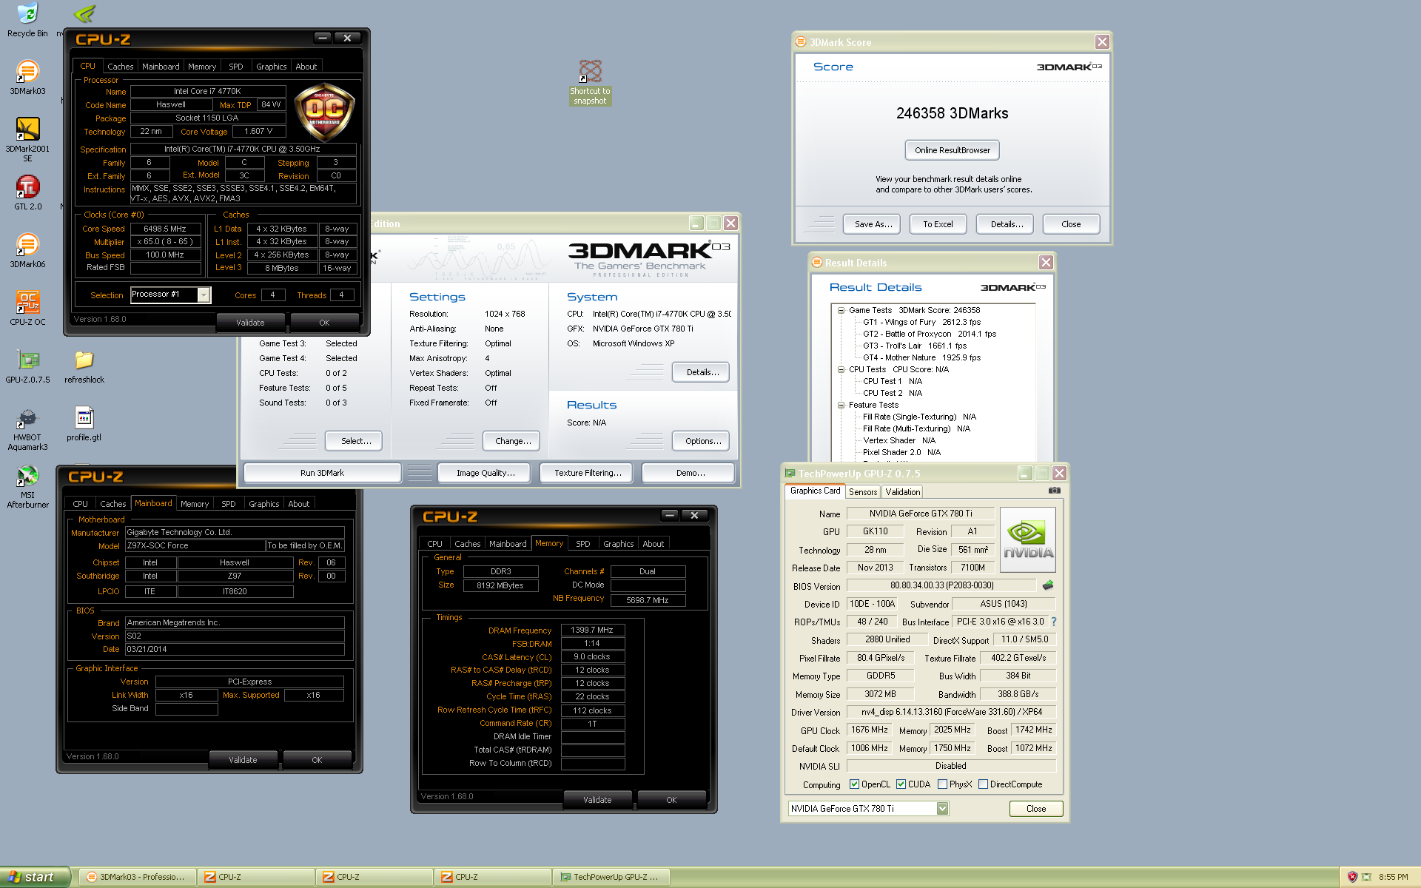Click the GPU-Z screenshot camera icon
This screenshot has height=888, width=1421.
(x=1055, y=491)
